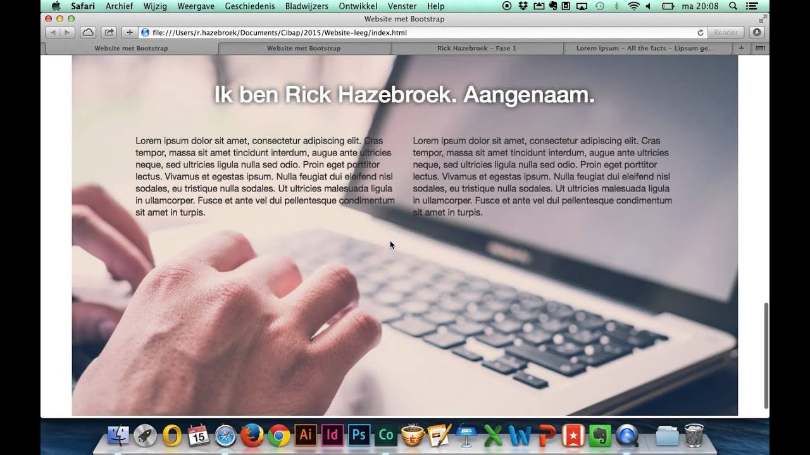This screenshot has width=810, height=455.
Task: Launch Microsoft Excel from the Dock
Action: click(x=493, y=435)
